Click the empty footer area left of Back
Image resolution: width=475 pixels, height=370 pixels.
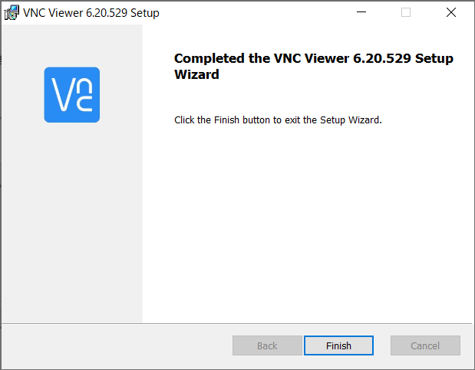[x=115, y=345]
